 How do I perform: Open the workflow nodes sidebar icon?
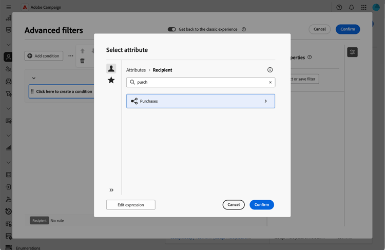click(9, 18)
